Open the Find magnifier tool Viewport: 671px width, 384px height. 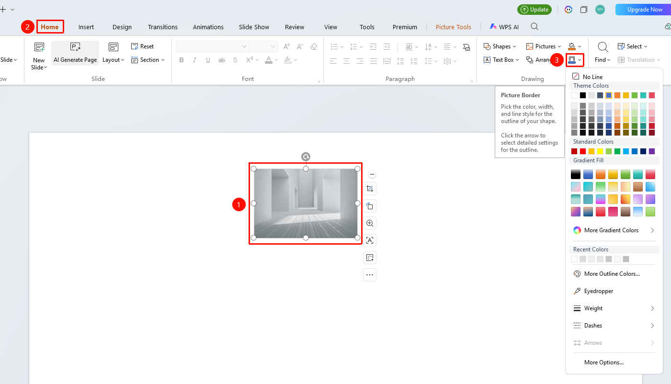(603, 47)
